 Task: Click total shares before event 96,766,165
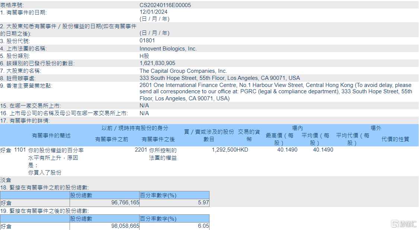click(x=125, y=203)
